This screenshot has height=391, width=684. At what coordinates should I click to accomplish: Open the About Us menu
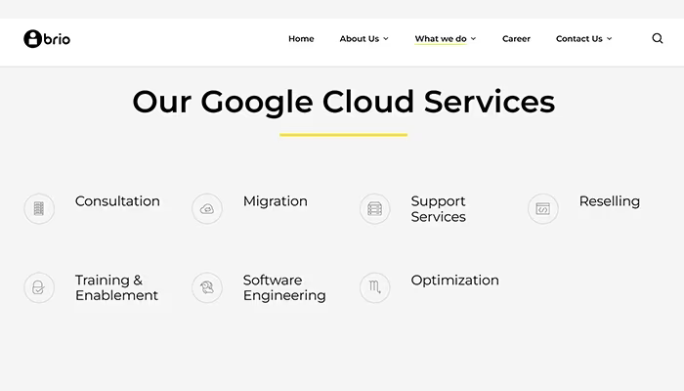pos(360,39)
